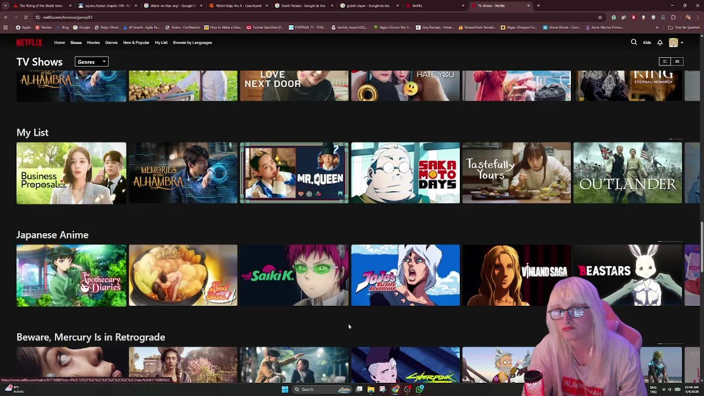Switch to goblin slayer Google tab
This screenshot has width=704, height=396.
(370, 5)
